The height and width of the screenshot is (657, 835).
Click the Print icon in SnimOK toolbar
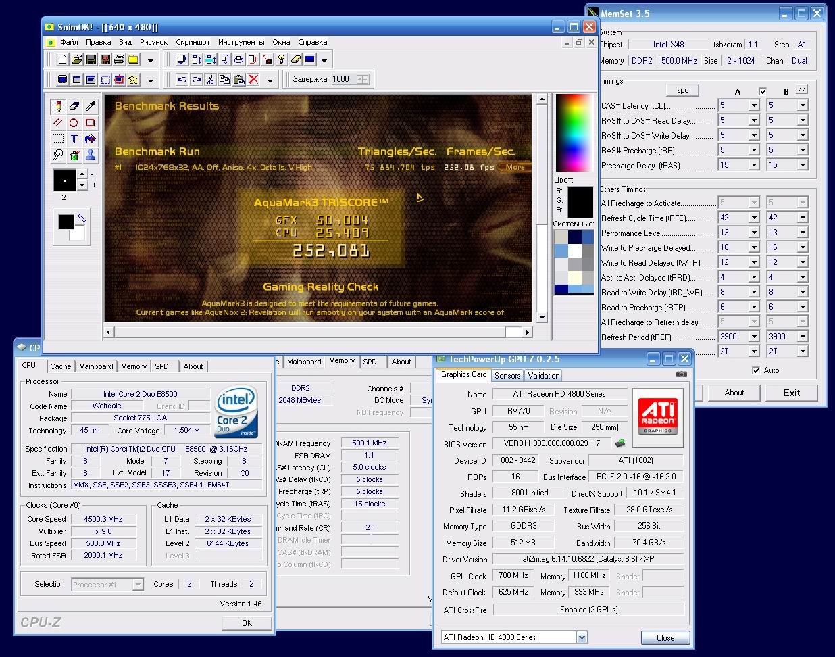tap(120, 59)
